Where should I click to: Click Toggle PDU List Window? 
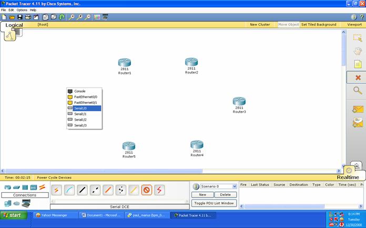coord(214,203)
